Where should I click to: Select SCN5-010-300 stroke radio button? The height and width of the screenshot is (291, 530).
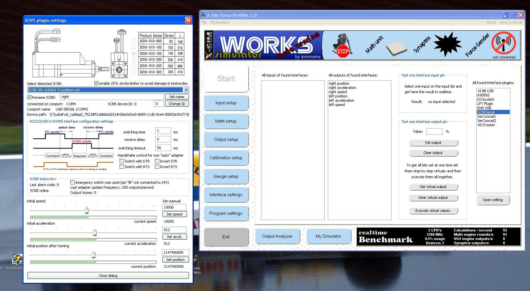134,72
